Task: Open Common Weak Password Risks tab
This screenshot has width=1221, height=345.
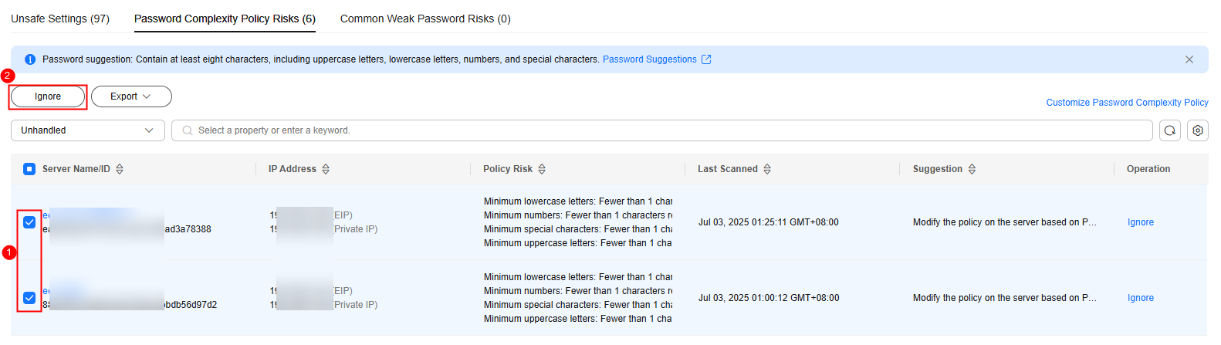Action: 425,19
